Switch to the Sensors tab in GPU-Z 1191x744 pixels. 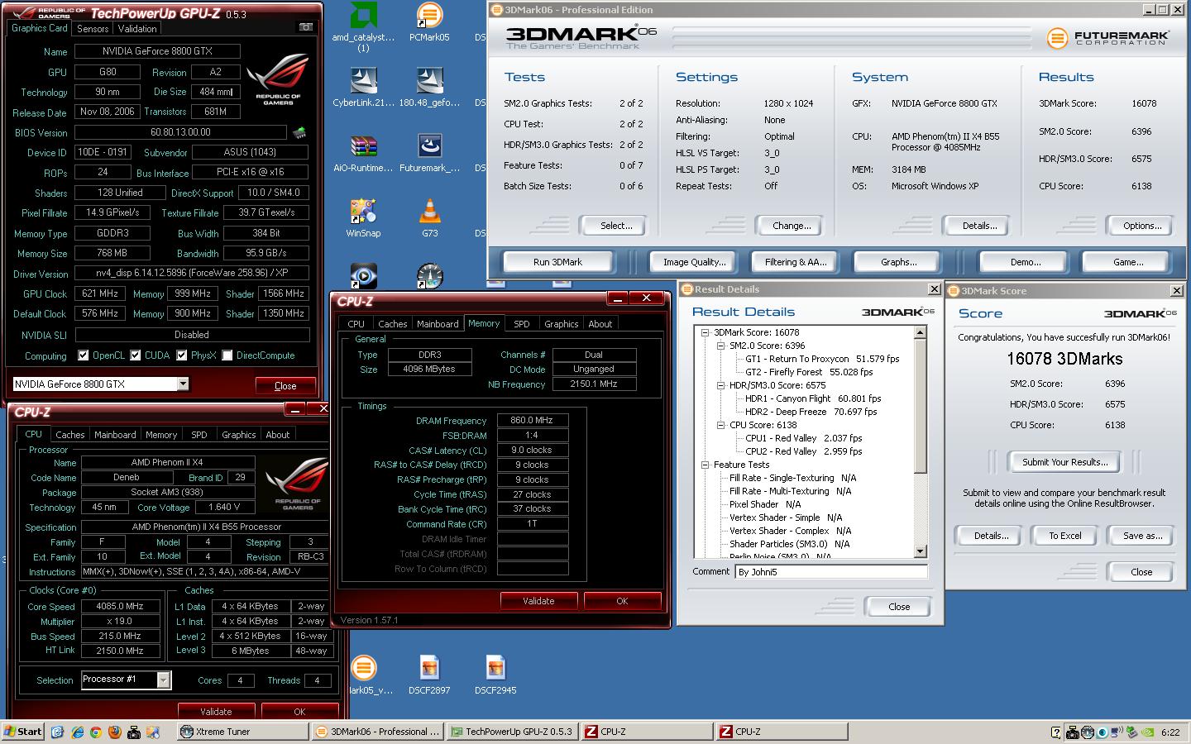tap(93, 28)
